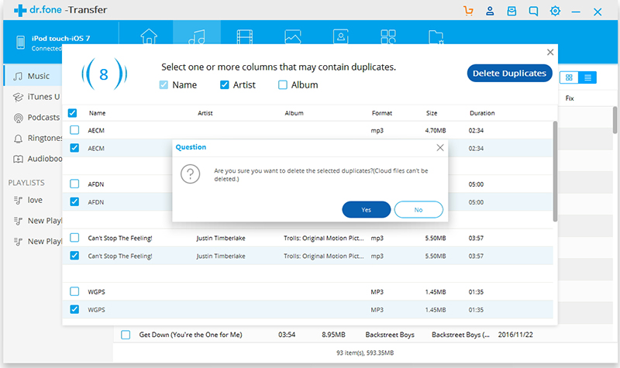Image resolution: width=620 pixels, height=368 pixels.
Task: Sort by the Size column header
Action: (432, 113)
